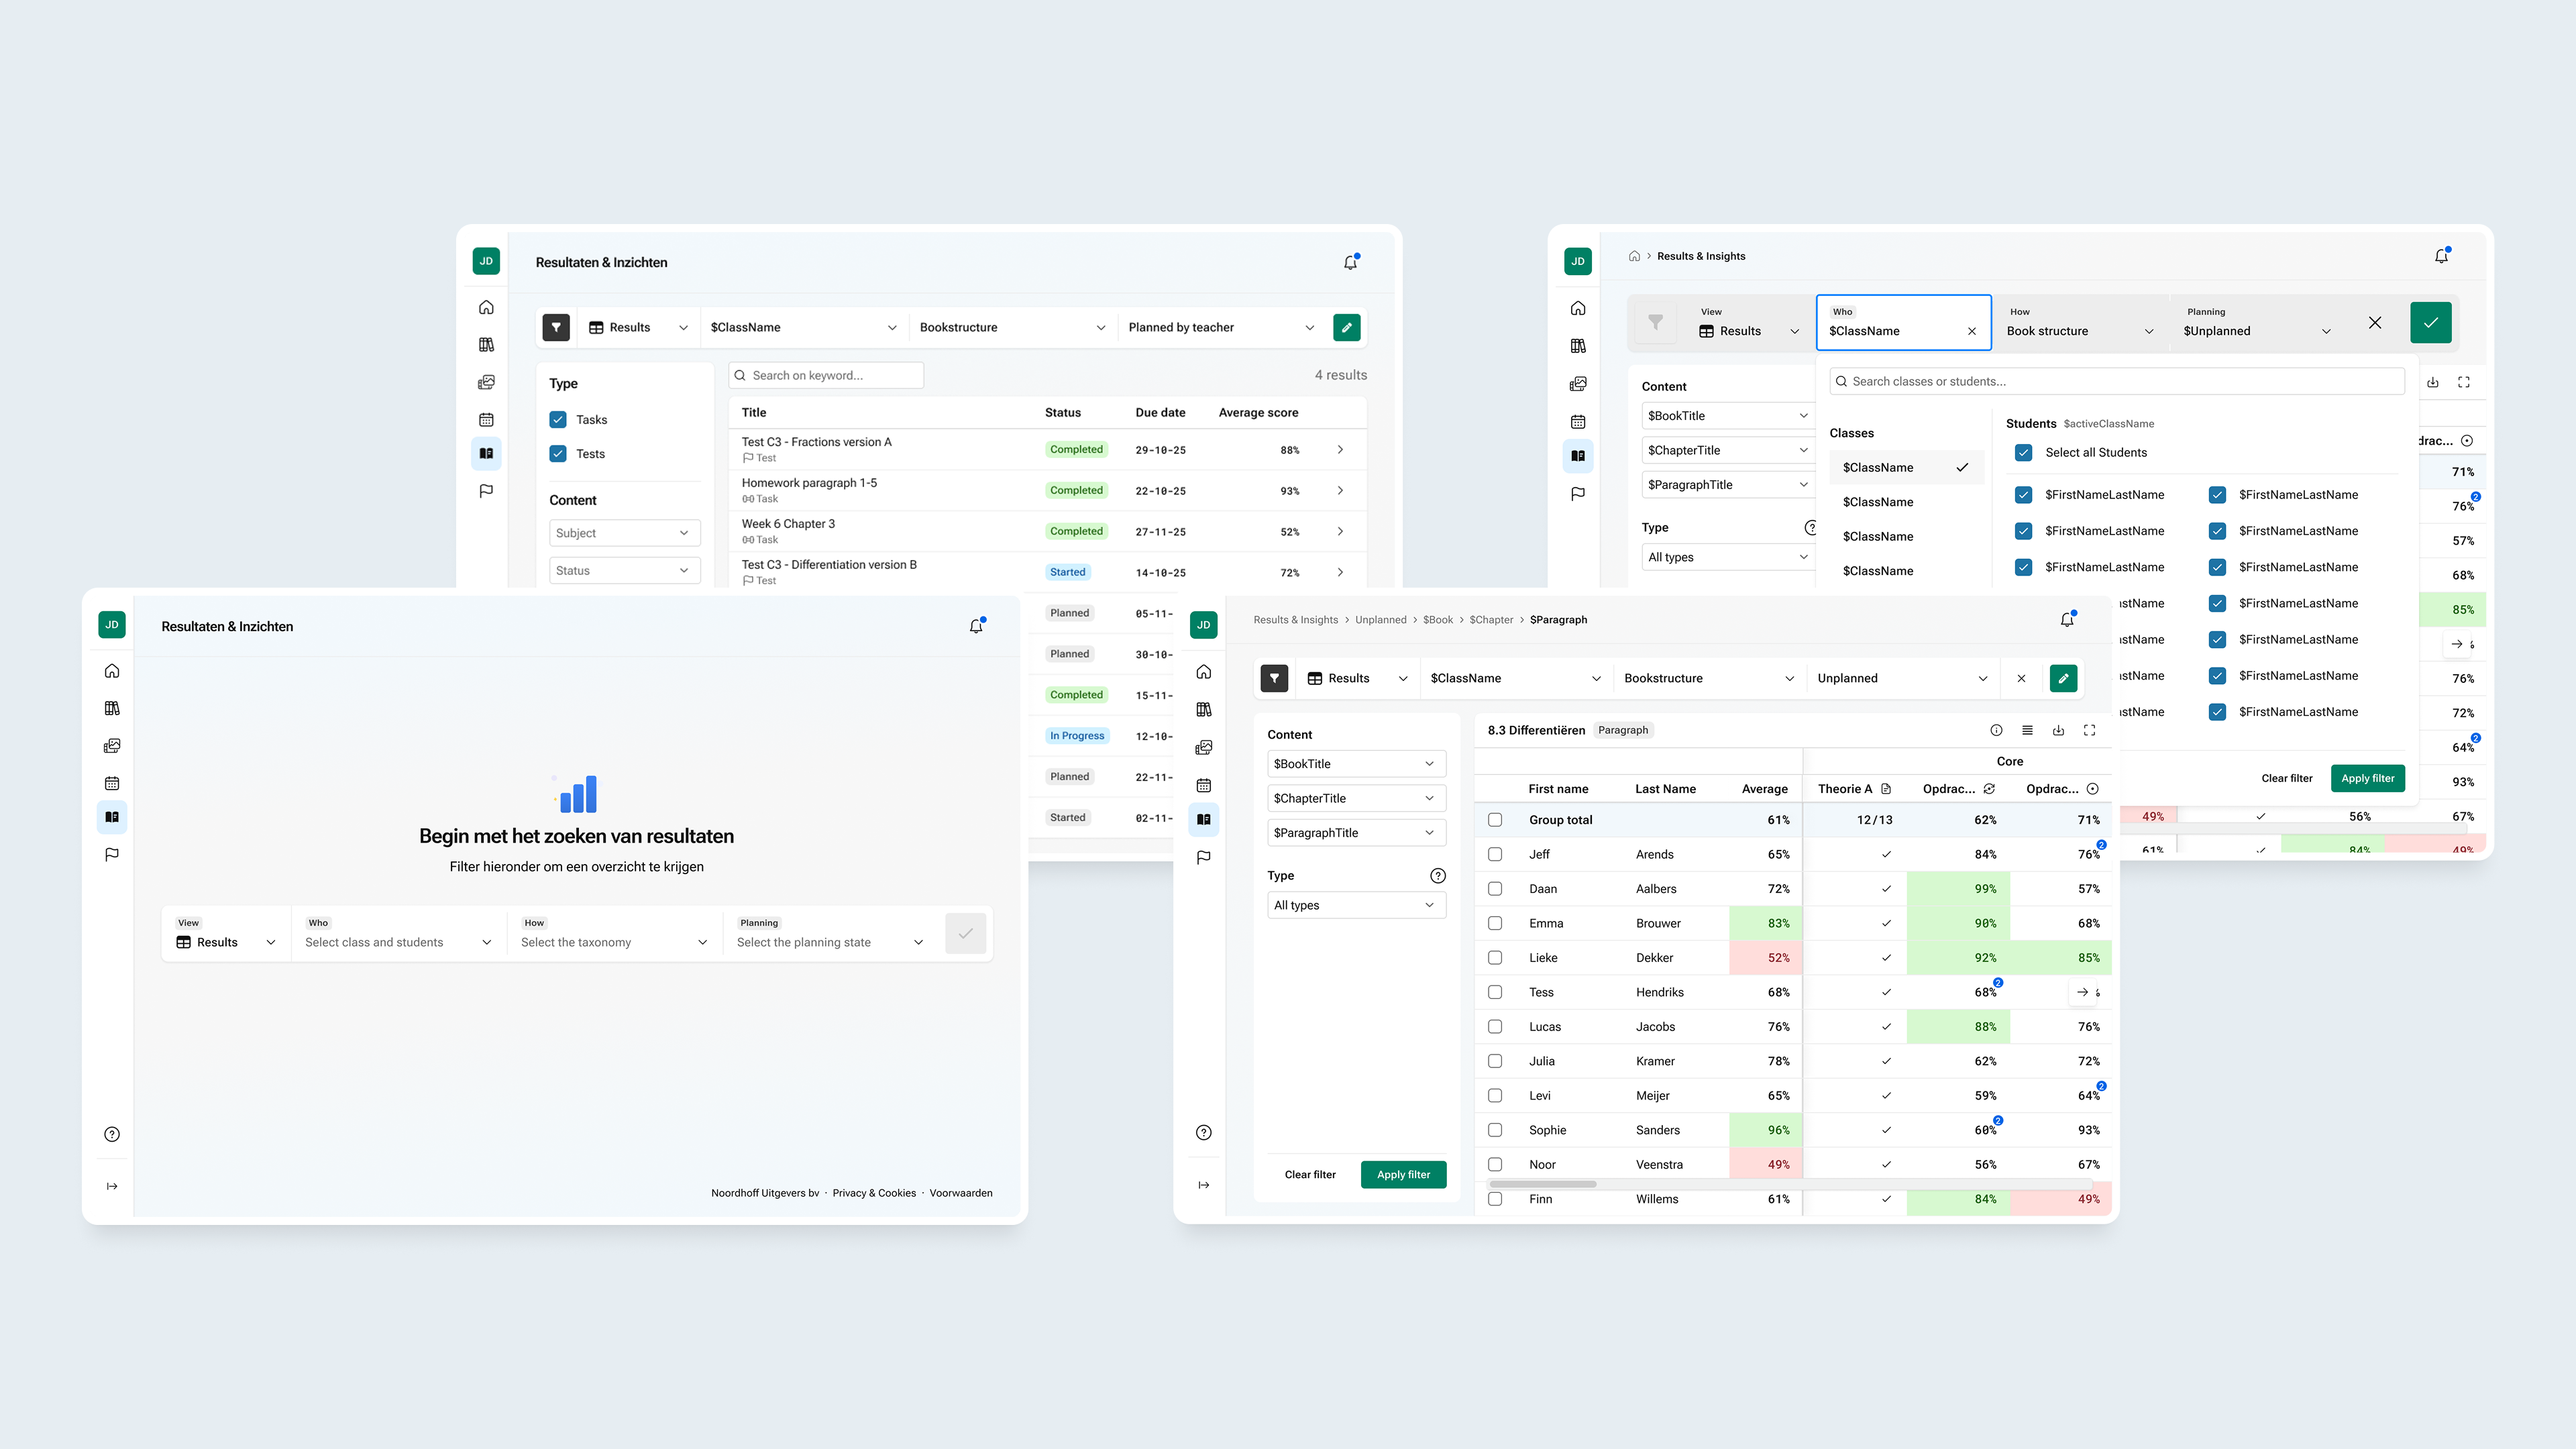
Task: Click the fullscreen expand icon near the table
Action: coord(2089,730)
